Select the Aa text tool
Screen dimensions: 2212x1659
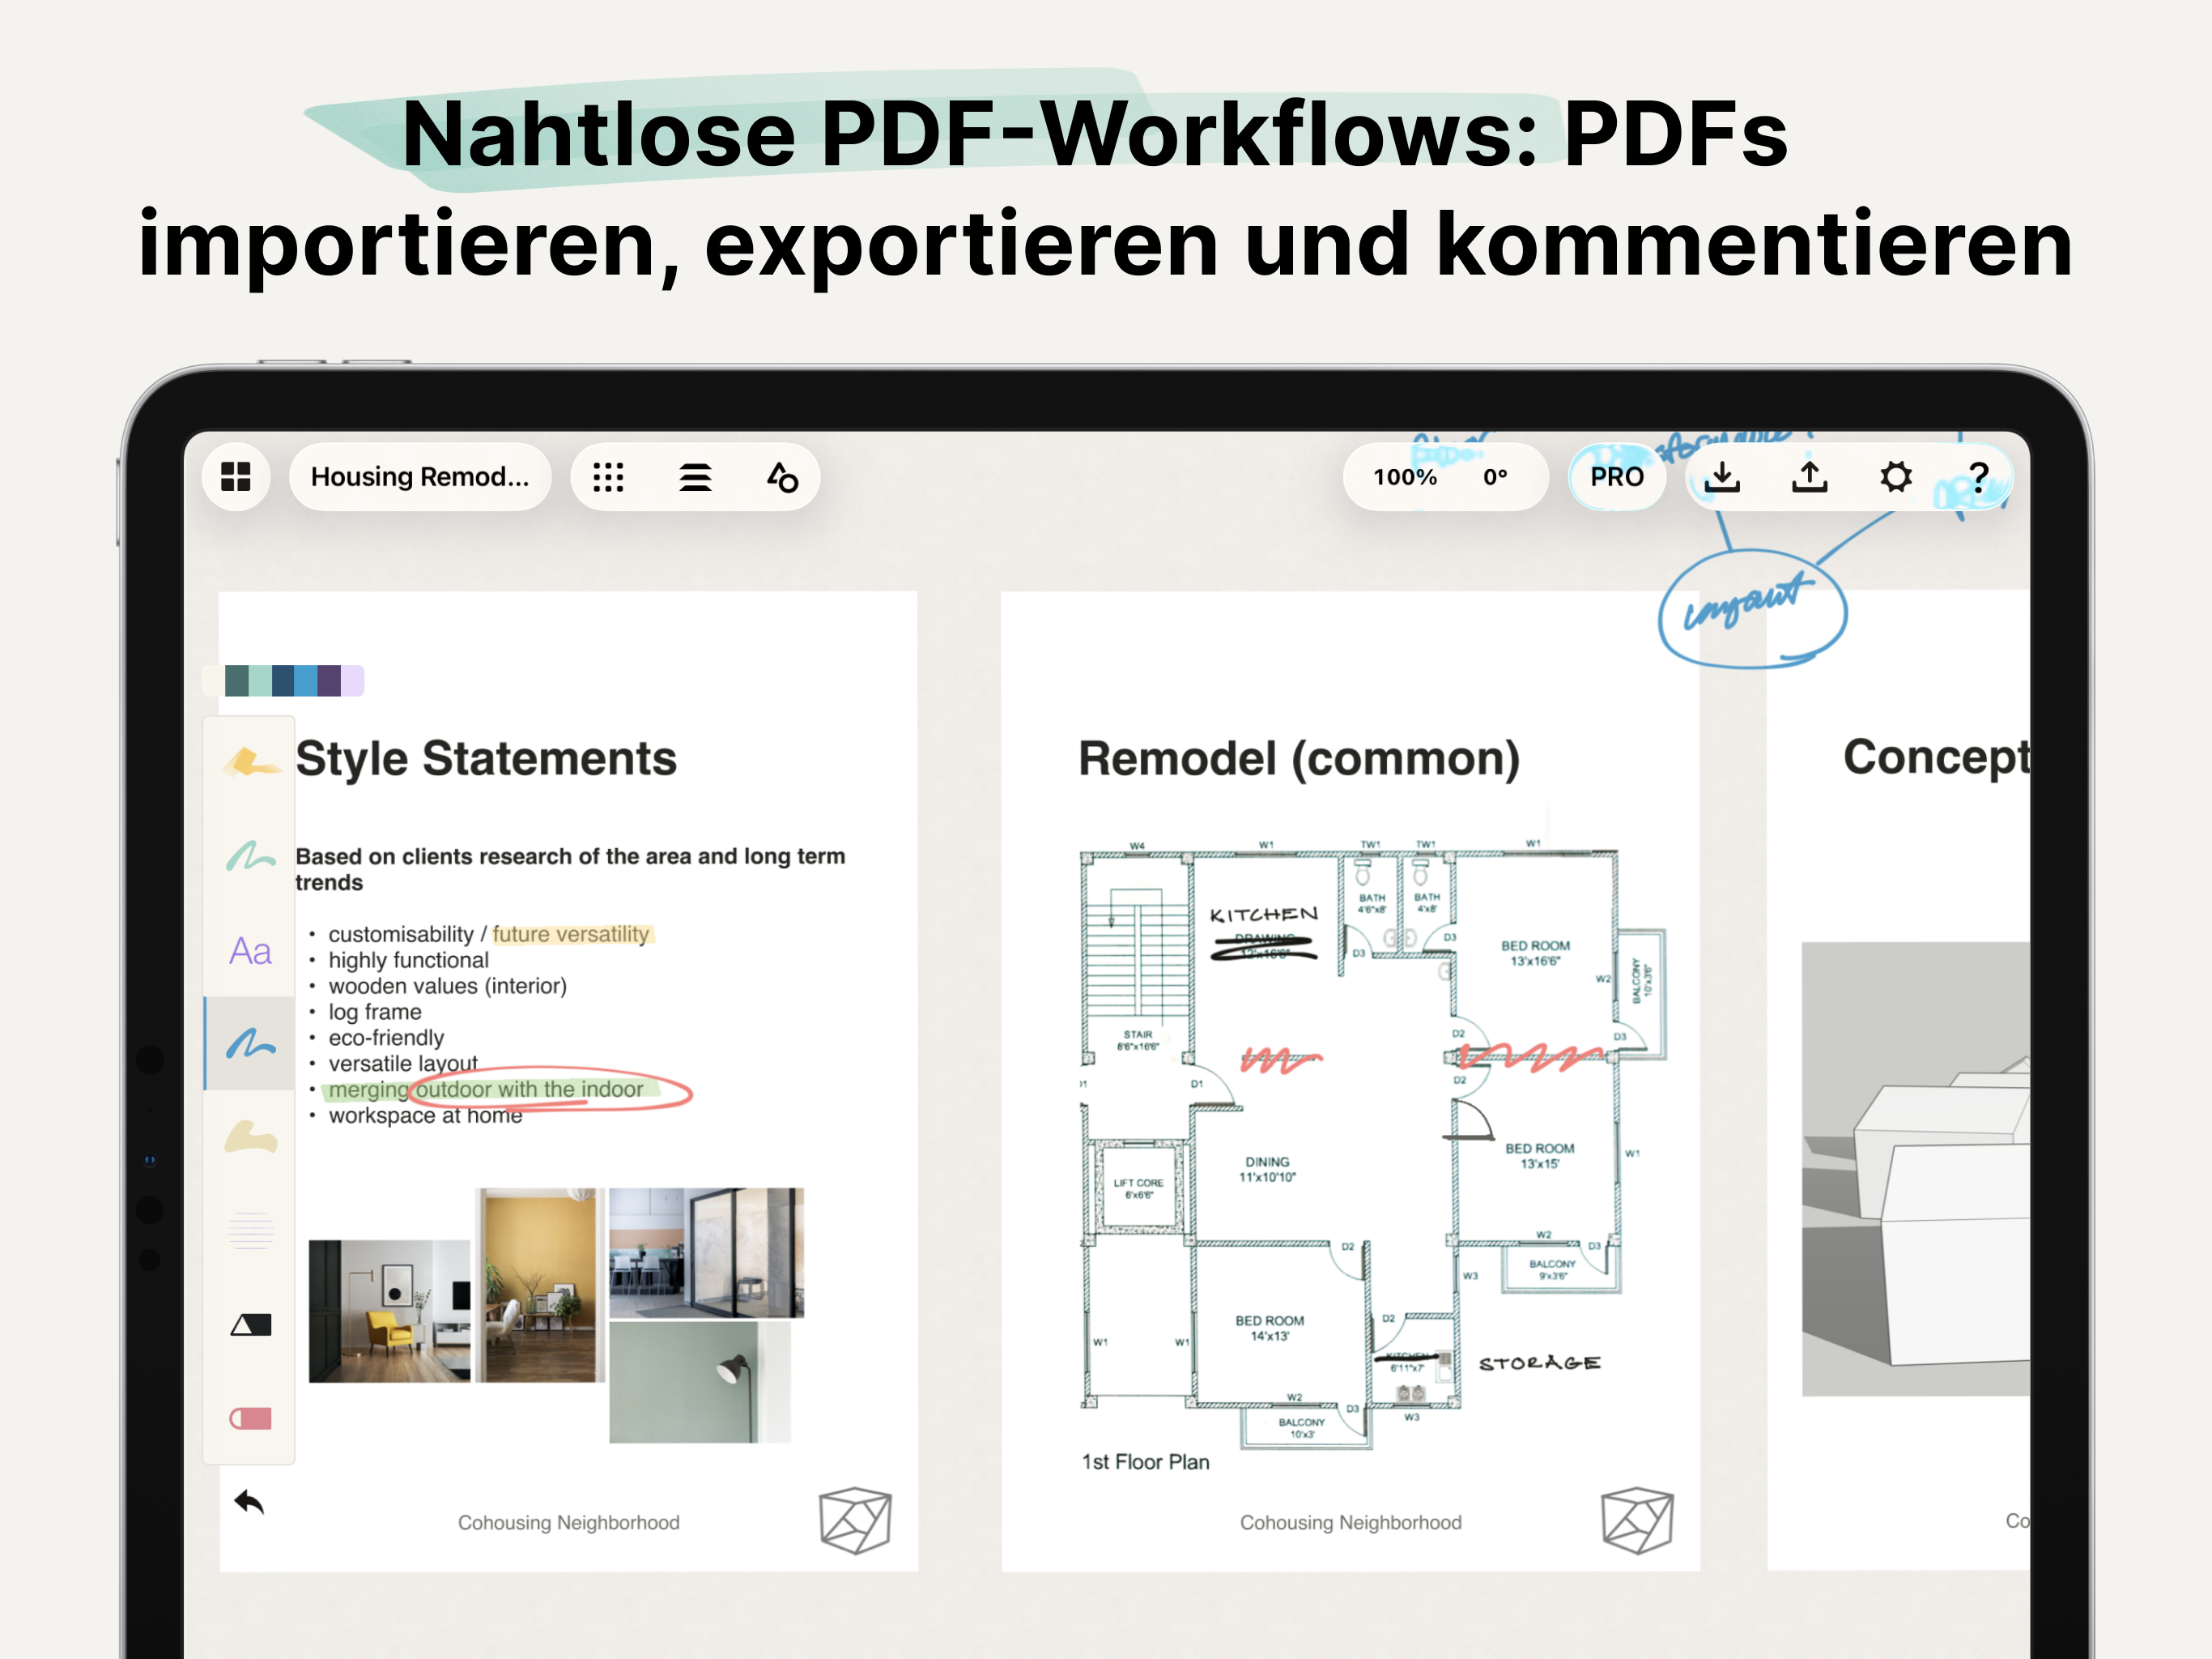point(250,950)
